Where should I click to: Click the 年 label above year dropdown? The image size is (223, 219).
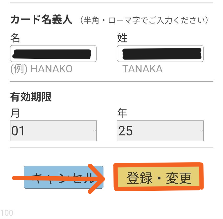(122, 113)
